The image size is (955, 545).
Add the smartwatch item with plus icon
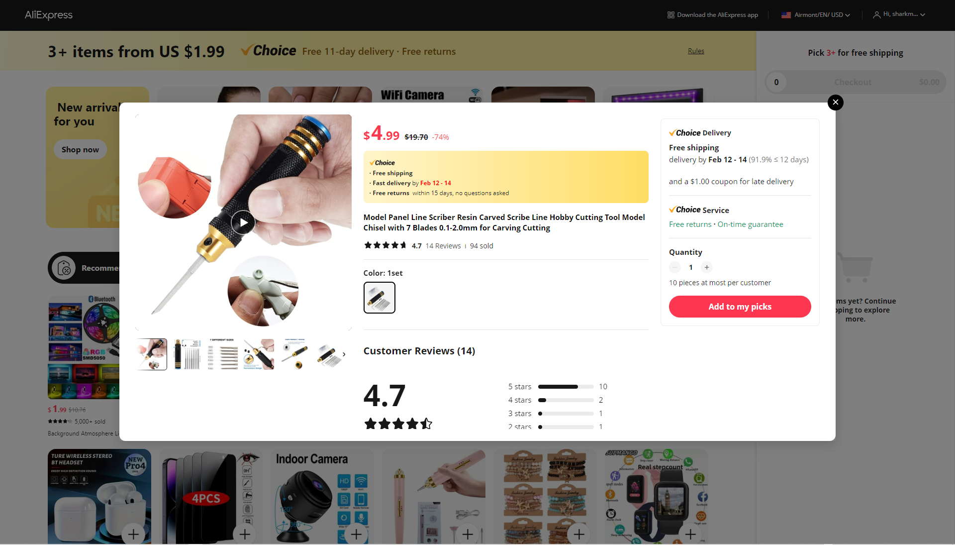690,534
